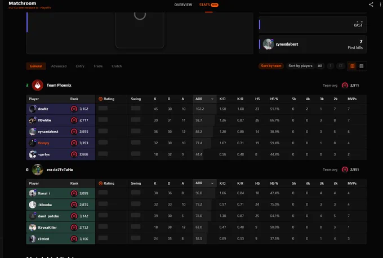The height and width of the screenshot is (258, 383).
Task: Click -qartyx's player avatar
Action: [x=33, y=154]
